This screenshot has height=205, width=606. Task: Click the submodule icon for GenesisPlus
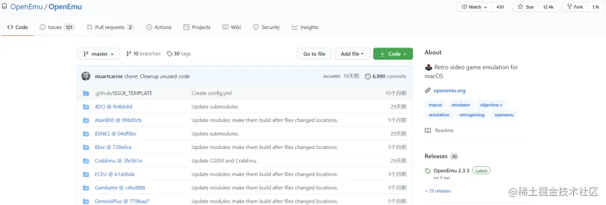tap(86, 202)
